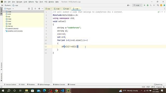Click the inspections checkmark widget in editor
The image size is (166, 93).
(159, 12)
